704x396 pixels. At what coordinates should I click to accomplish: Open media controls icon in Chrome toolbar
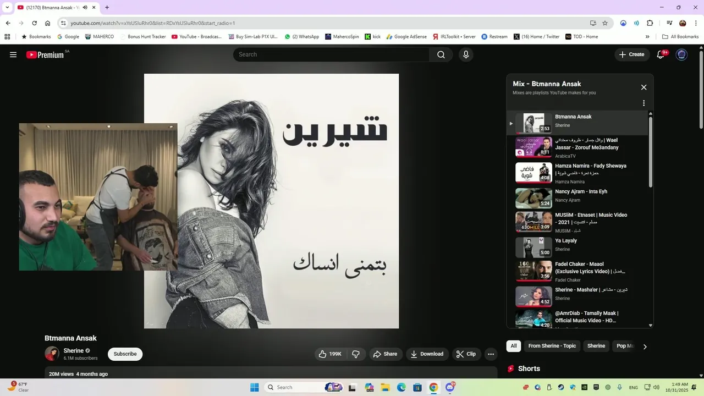669,23
